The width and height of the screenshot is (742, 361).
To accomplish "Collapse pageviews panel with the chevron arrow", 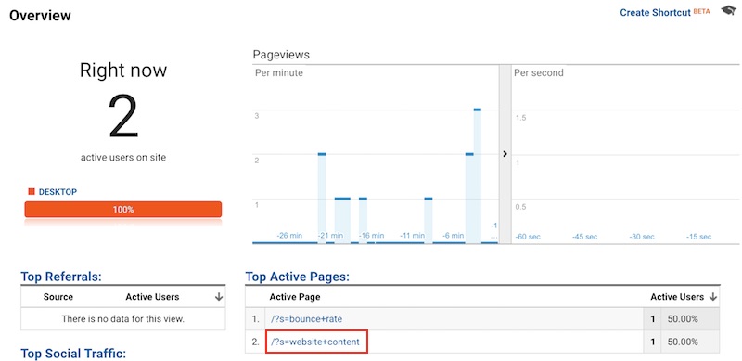I will 505,154.
